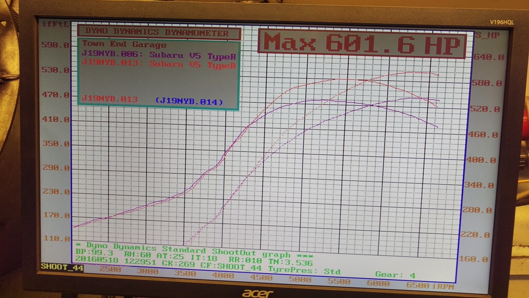
Task: Click the date stamp 20160518
Action: 97,260
